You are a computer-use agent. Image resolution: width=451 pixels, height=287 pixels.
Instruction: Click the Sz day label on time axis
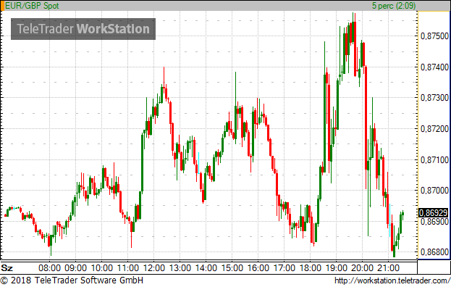coord(7,268)
